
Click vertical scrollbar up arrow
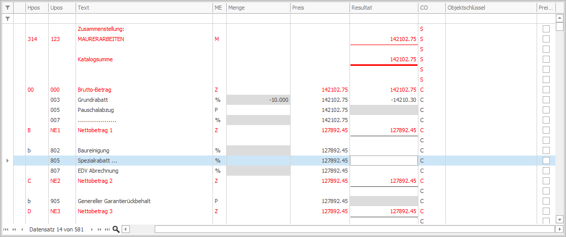[559, 18]
